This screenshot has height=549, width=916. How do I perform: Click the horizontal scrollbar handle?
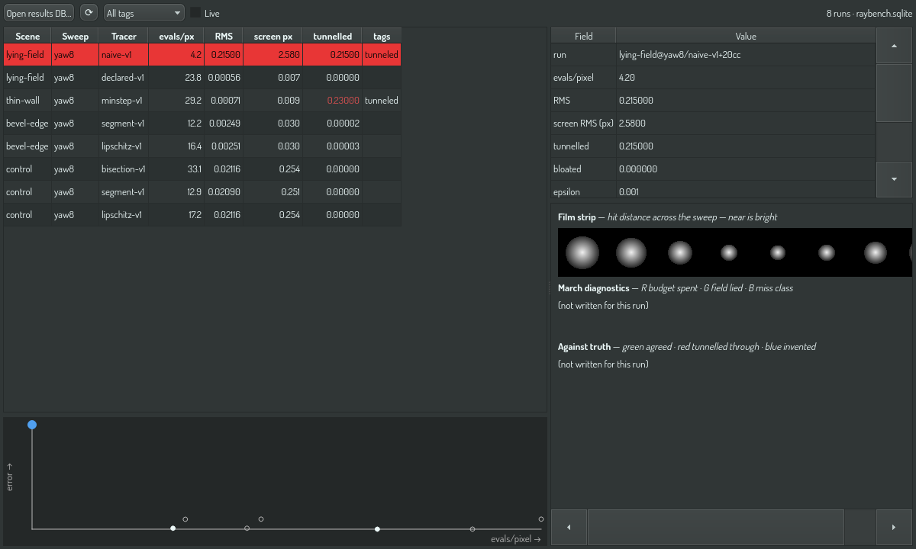pyautogui.click(x=715, y=527)
